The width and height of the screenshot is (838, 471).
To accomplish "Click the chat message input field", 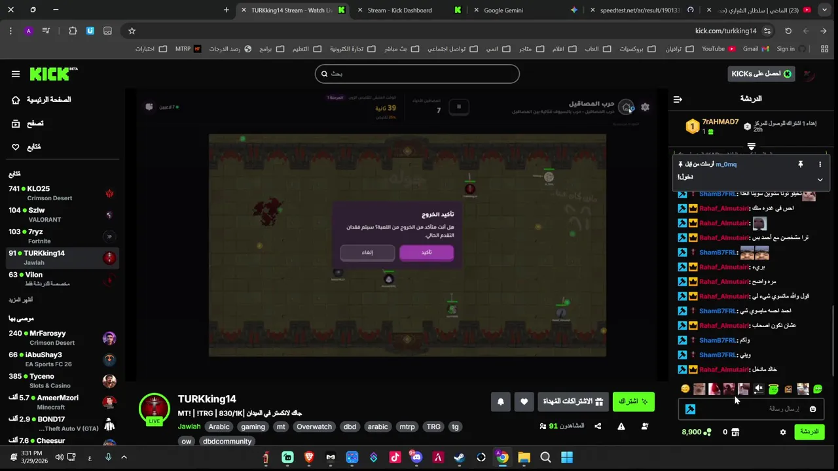I will (752, 410).
